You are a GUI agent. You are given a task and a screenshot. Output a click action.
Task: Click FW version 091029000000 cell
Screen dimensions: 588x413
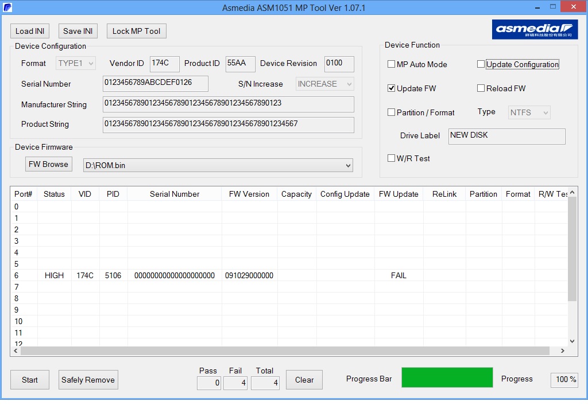[x=249, y=275]
